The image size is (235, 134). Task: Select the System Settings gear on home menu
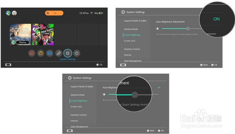[68, 53]
